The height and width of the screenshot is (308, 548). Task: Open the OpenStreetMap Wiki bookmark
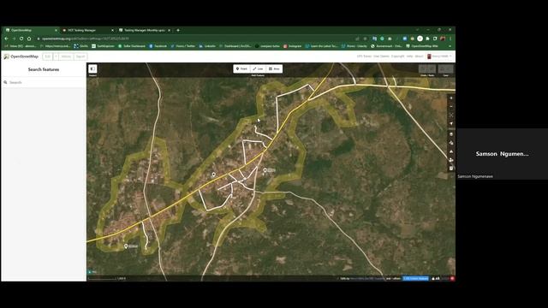click(x=422, y=46)
